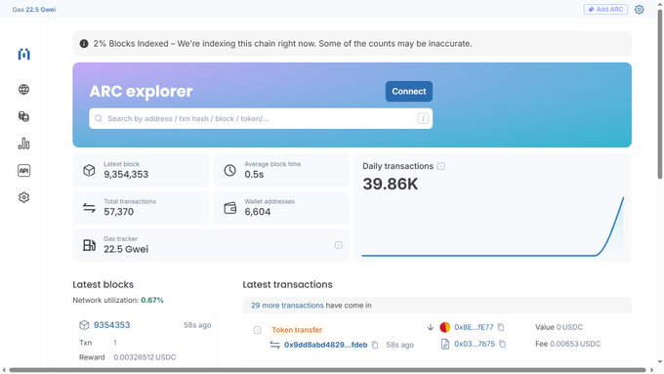Click the Connect wallet button
The image size is (664, 374).
click(408, 91)
